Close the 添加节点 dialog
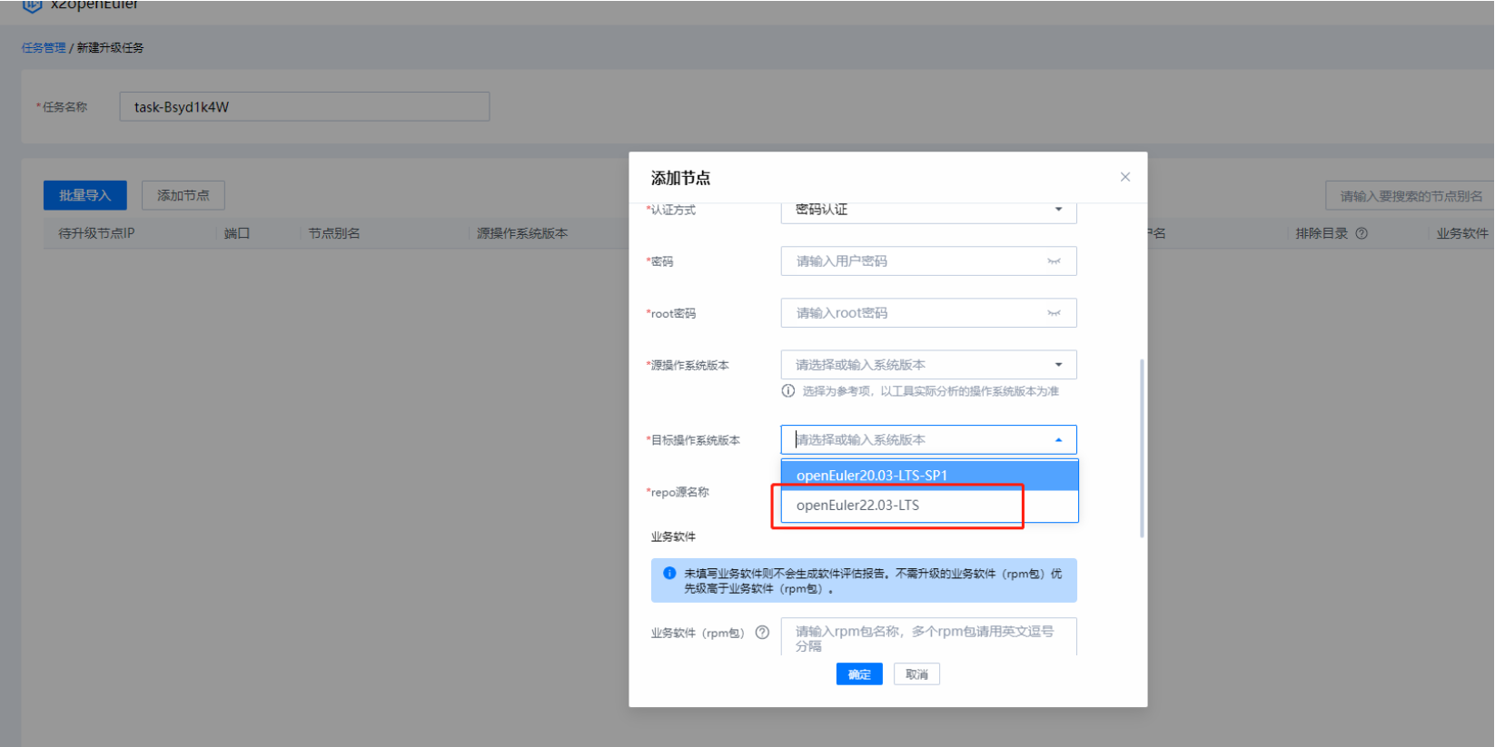Image resolution: width=1495 pixels, height=747 pixels. 1124,177
